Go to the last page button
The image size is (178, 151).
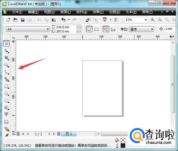[54, 134]
